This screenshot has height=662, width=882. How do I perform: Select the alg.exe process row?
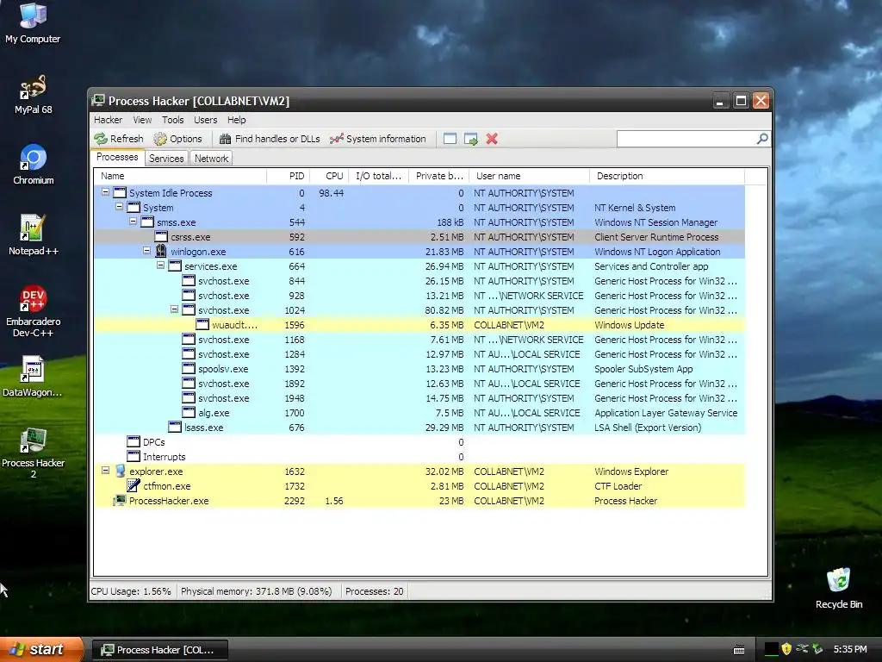tap(419, 413)
